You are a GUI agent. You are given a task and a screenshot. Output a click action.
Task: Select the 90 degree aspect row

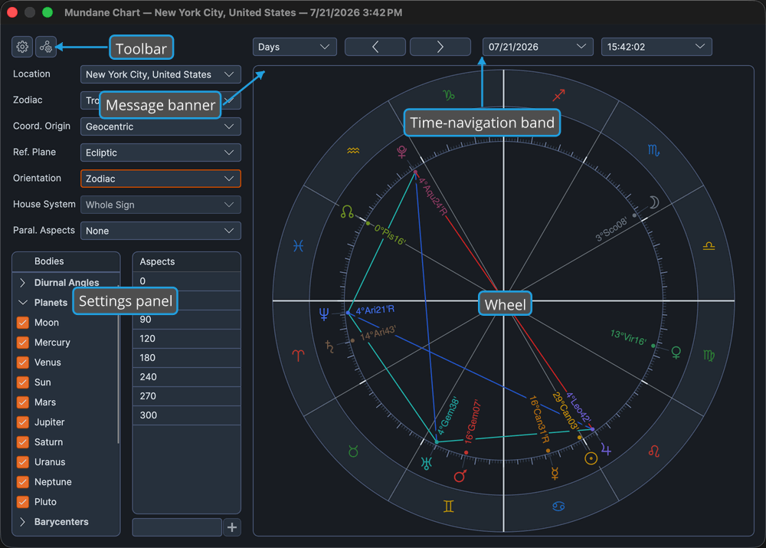[x=187, y=320]
